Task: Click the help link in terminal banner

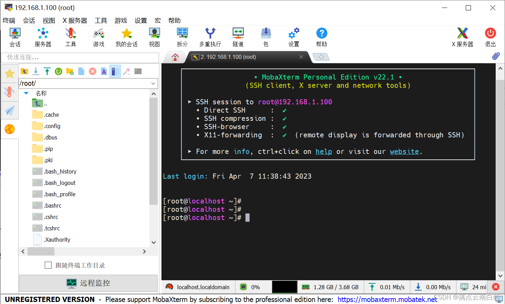Action: [324, 151]
